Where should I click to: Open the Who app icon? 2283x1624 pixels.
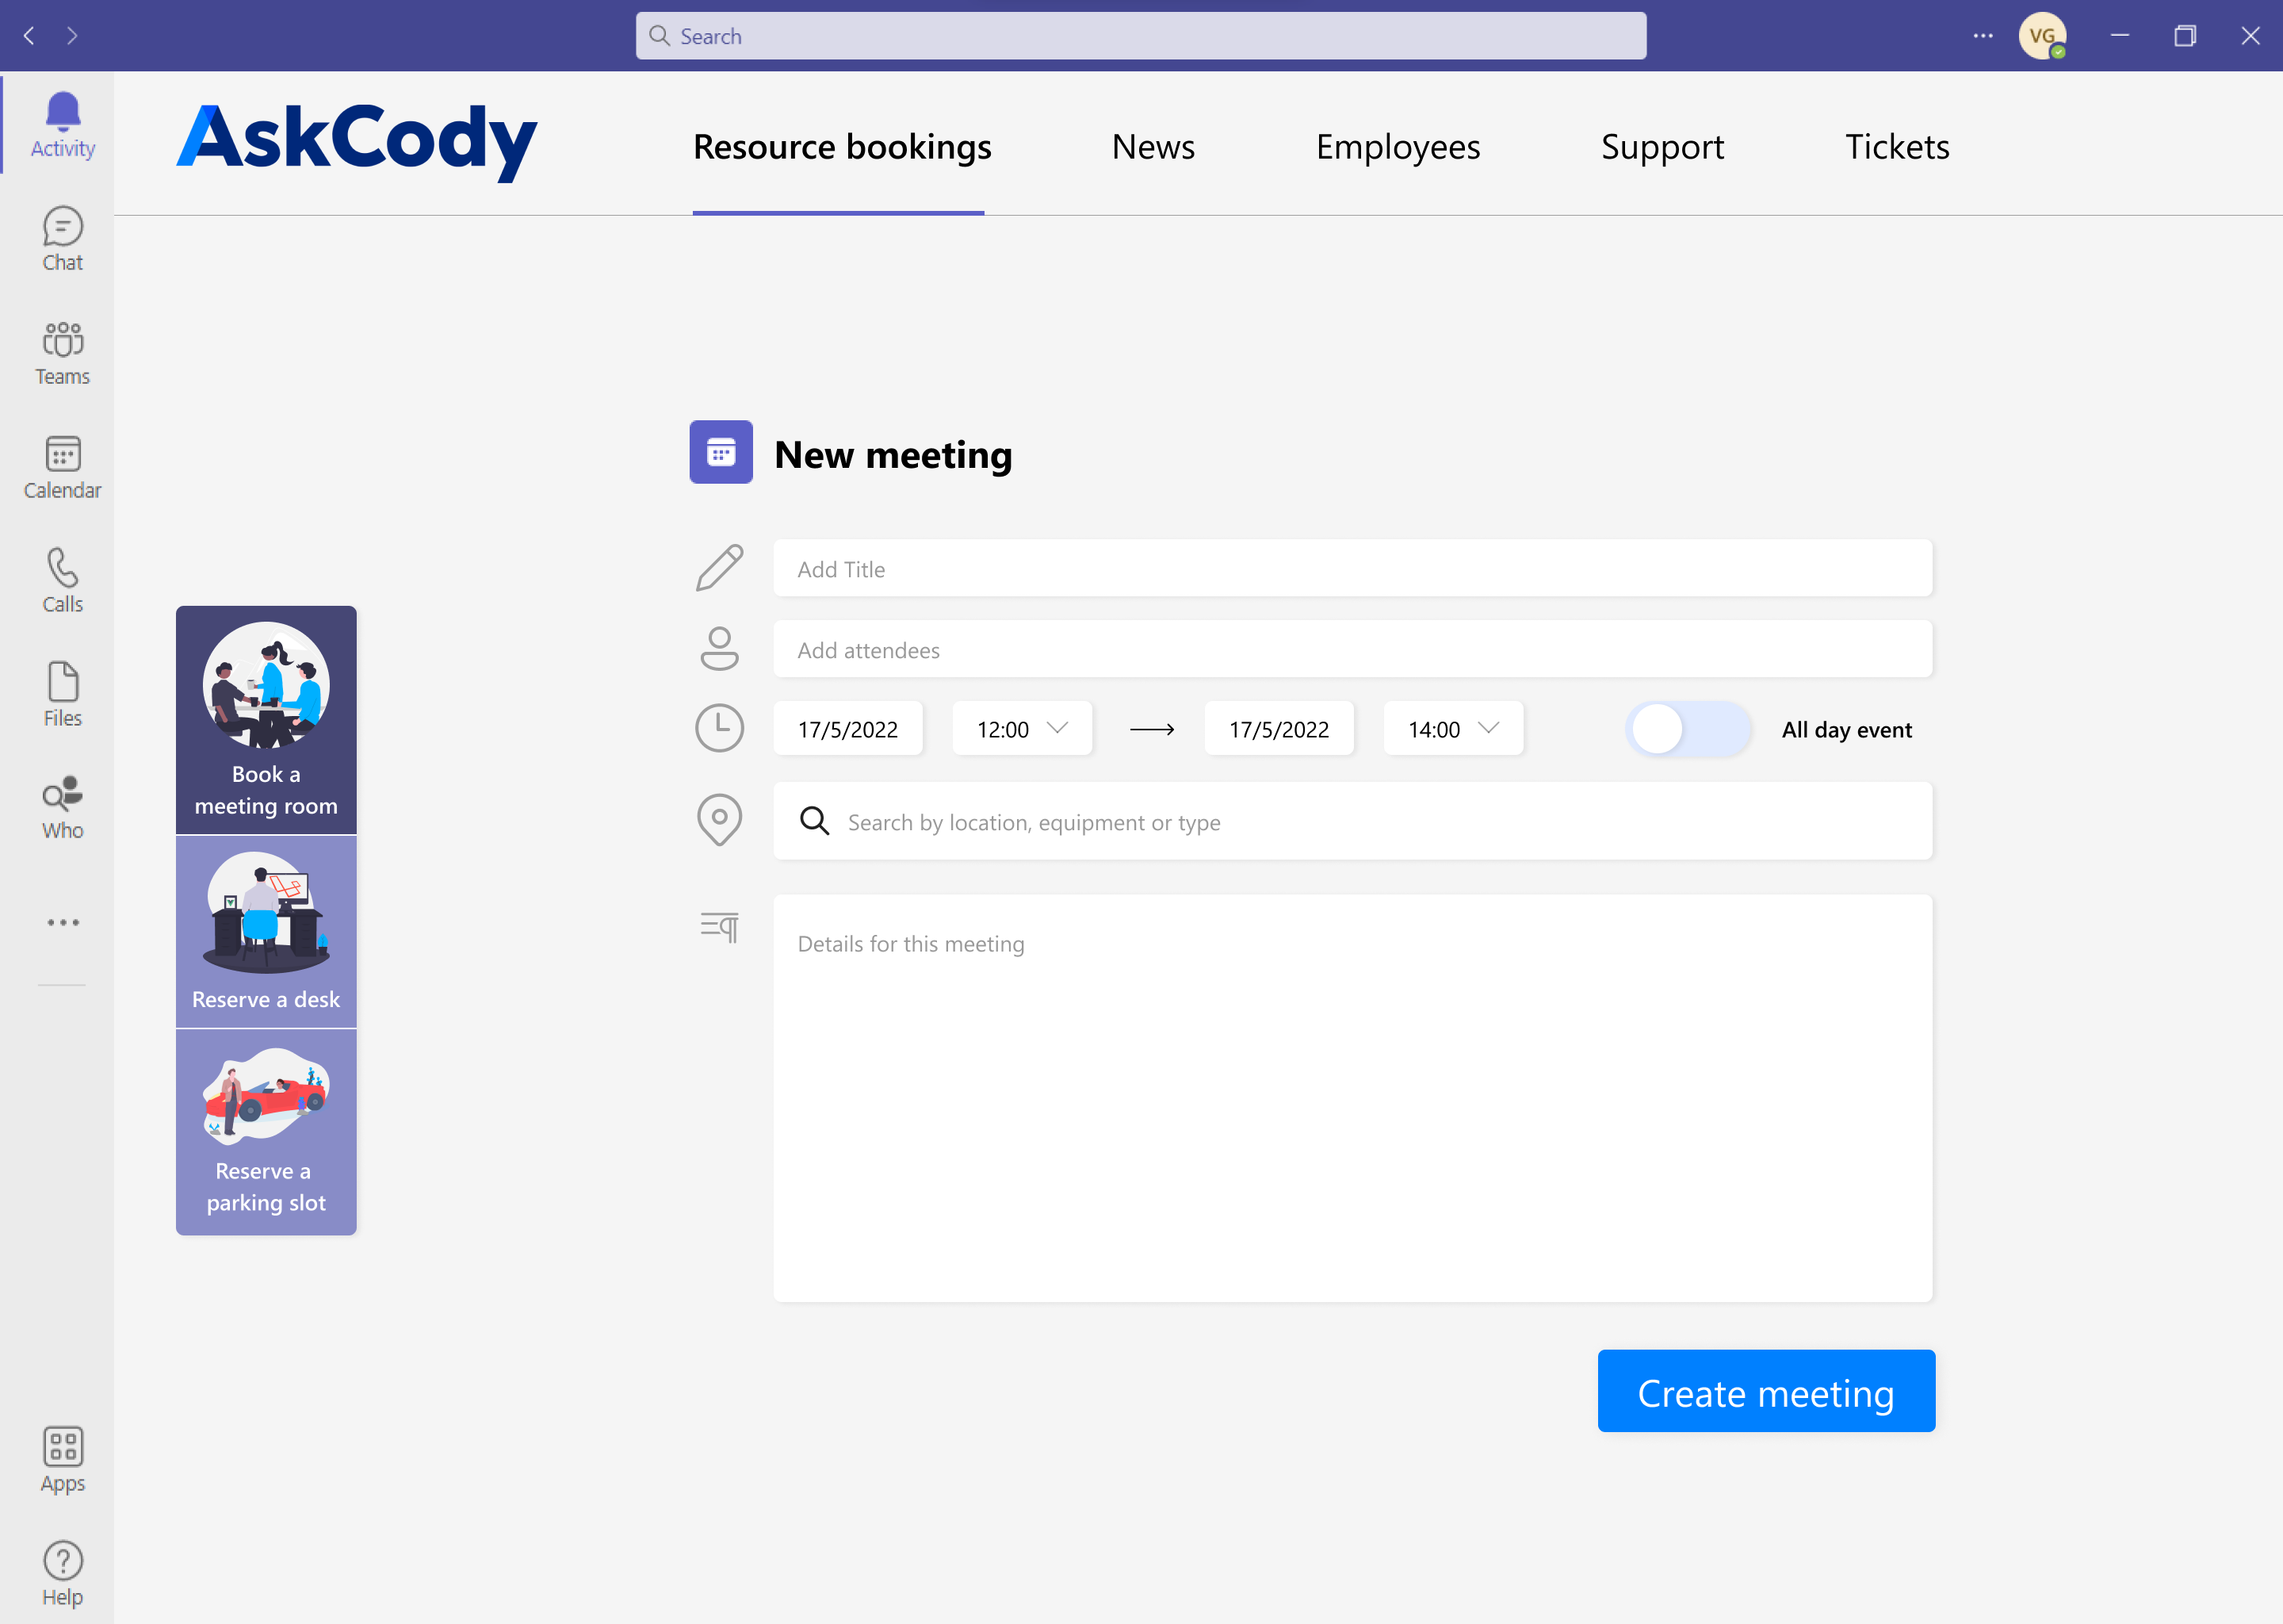point(62,808)
